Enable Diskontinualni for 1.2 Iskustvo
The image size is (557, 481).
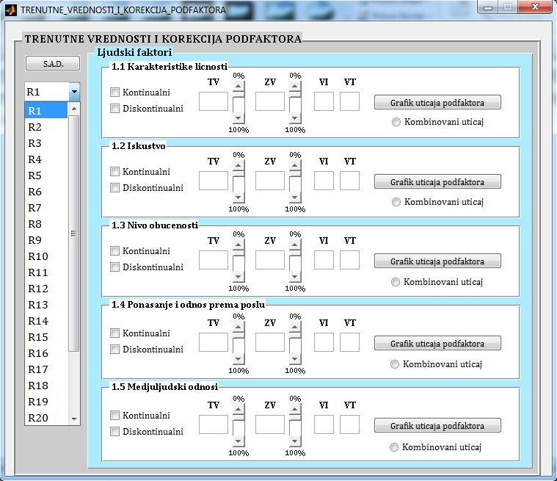tap(114, 188)
